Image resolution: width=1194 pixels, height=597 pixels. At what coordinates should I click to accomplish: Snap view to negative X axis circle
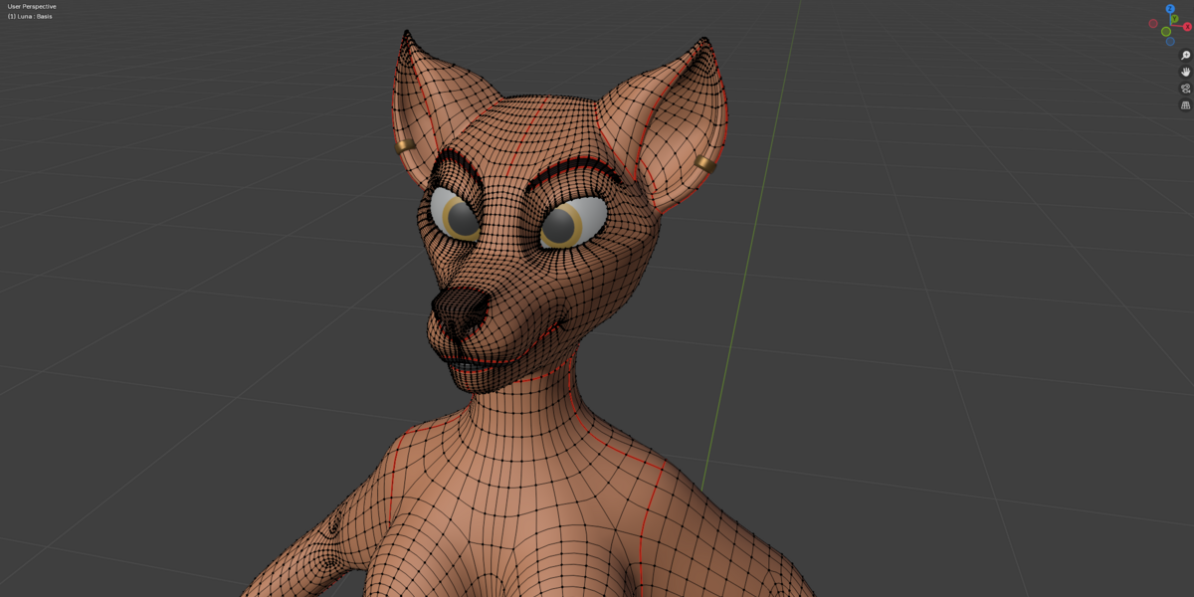(x=1153, y=23)
